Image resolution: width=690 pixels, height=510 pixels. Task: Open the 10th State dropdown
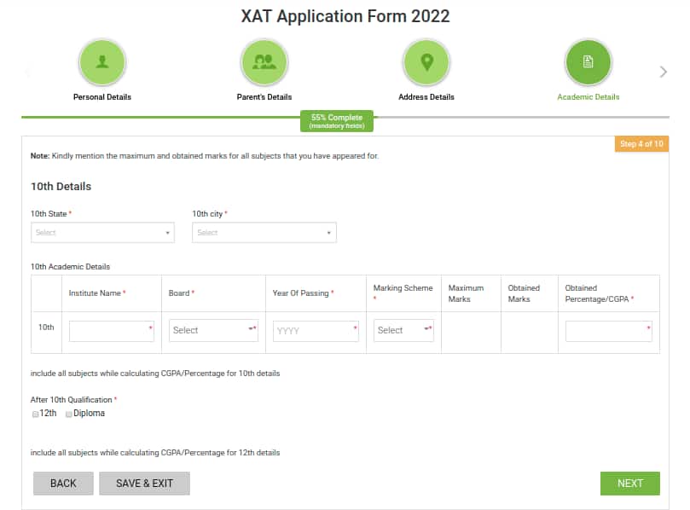(102, 232)
